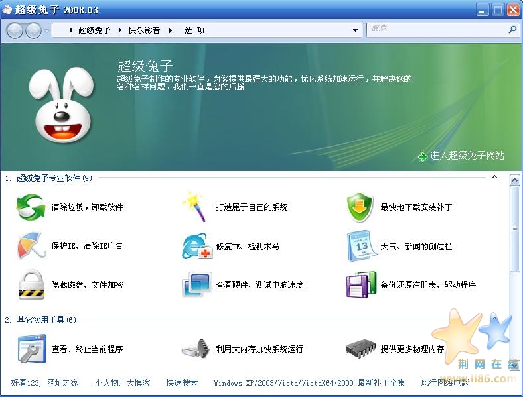The height and width of the screenshot is (397, 523).
Task: Click 隐藏磁盘、文件加密 label
Action: pos(87,285)
